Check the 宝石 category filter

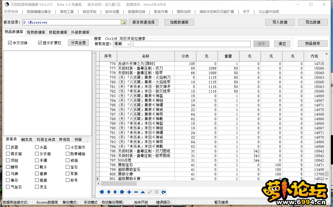pyautogui.click(x=67, y=167)
